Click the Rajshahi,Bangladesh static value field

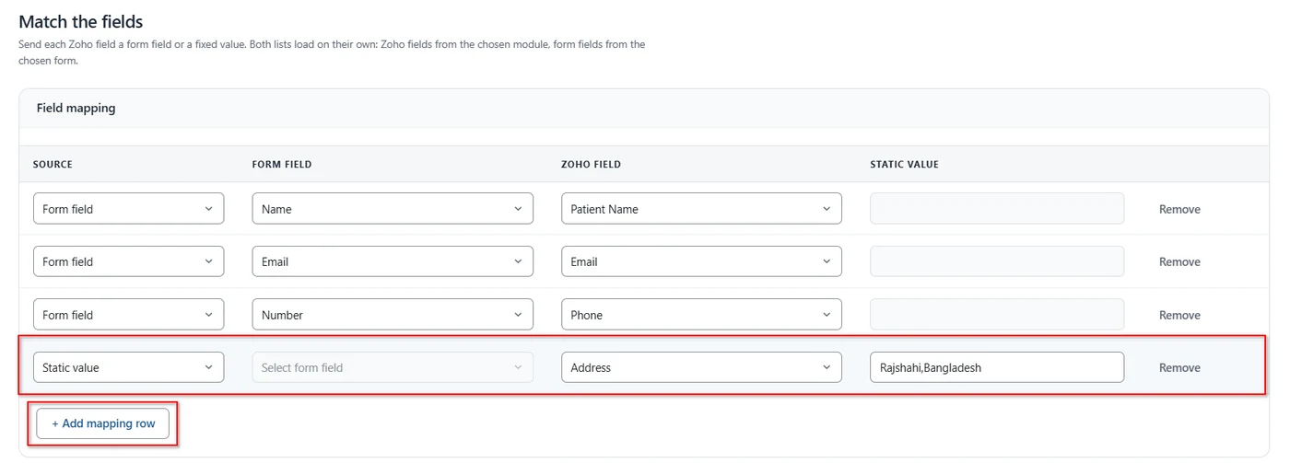[x=997, y=367]
